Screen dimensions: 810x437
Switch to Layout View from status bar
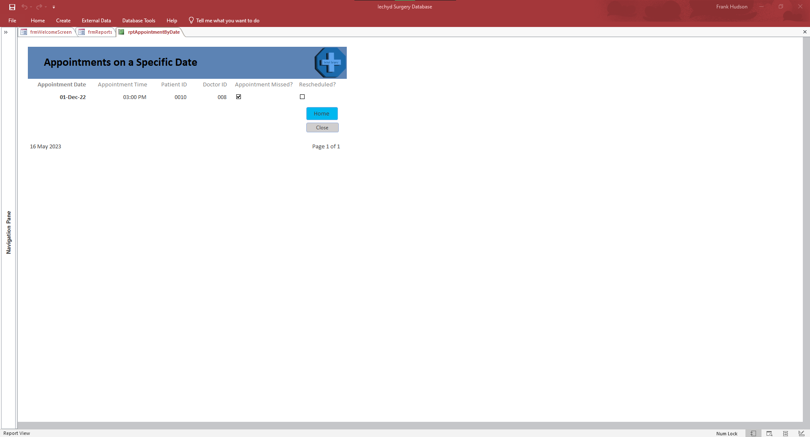pyautogui.click(x=785, y=433)
